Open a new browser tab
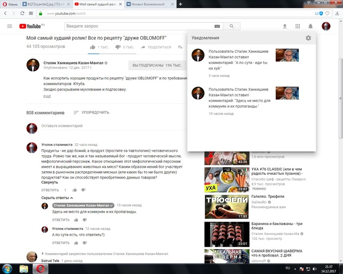Viewport: 343px width, 274px height. click(180, 4)
